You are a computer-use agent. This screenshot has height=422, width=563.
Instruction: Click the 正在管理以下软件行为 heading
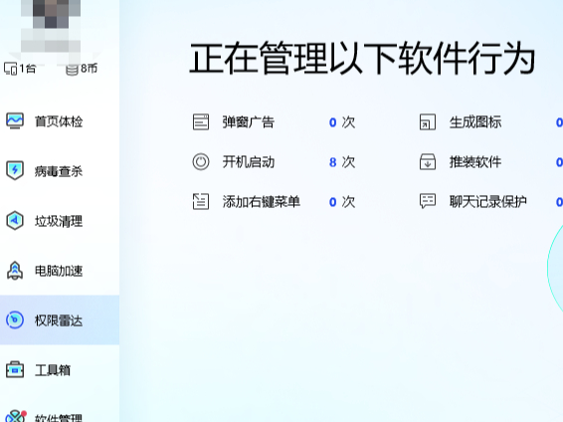pos(362,58)
